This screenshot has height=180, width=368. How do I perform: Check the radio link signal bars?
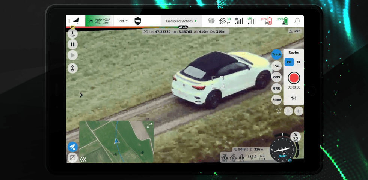(x=239, y=21)
